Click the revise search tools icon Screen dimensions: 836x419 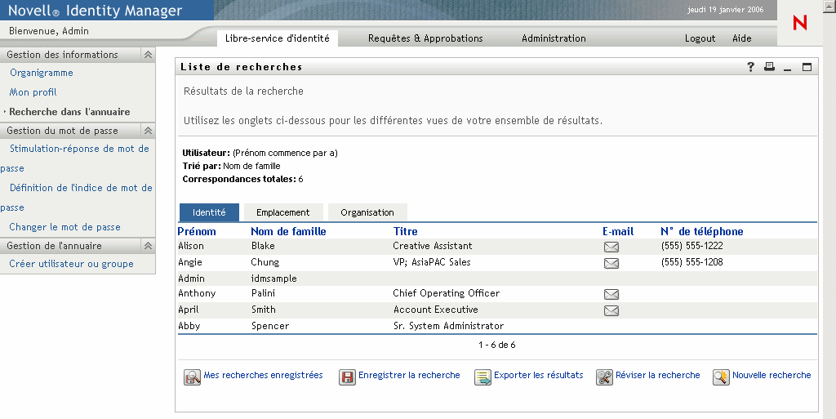(x=604, y=377)
